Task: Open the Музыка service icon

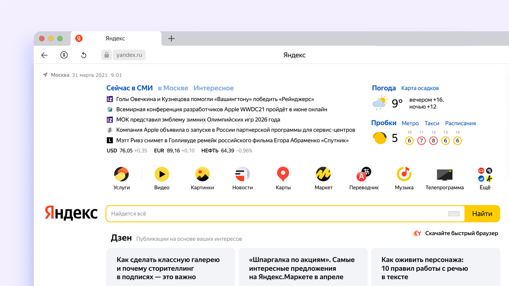Action: 404,174
